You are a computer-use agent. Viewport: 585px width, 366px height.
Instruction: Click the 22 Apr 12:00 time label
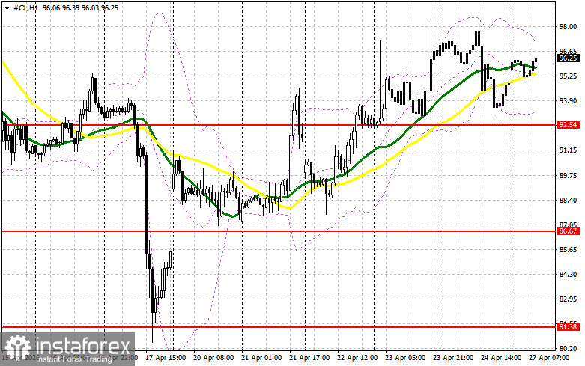point(357,358)
